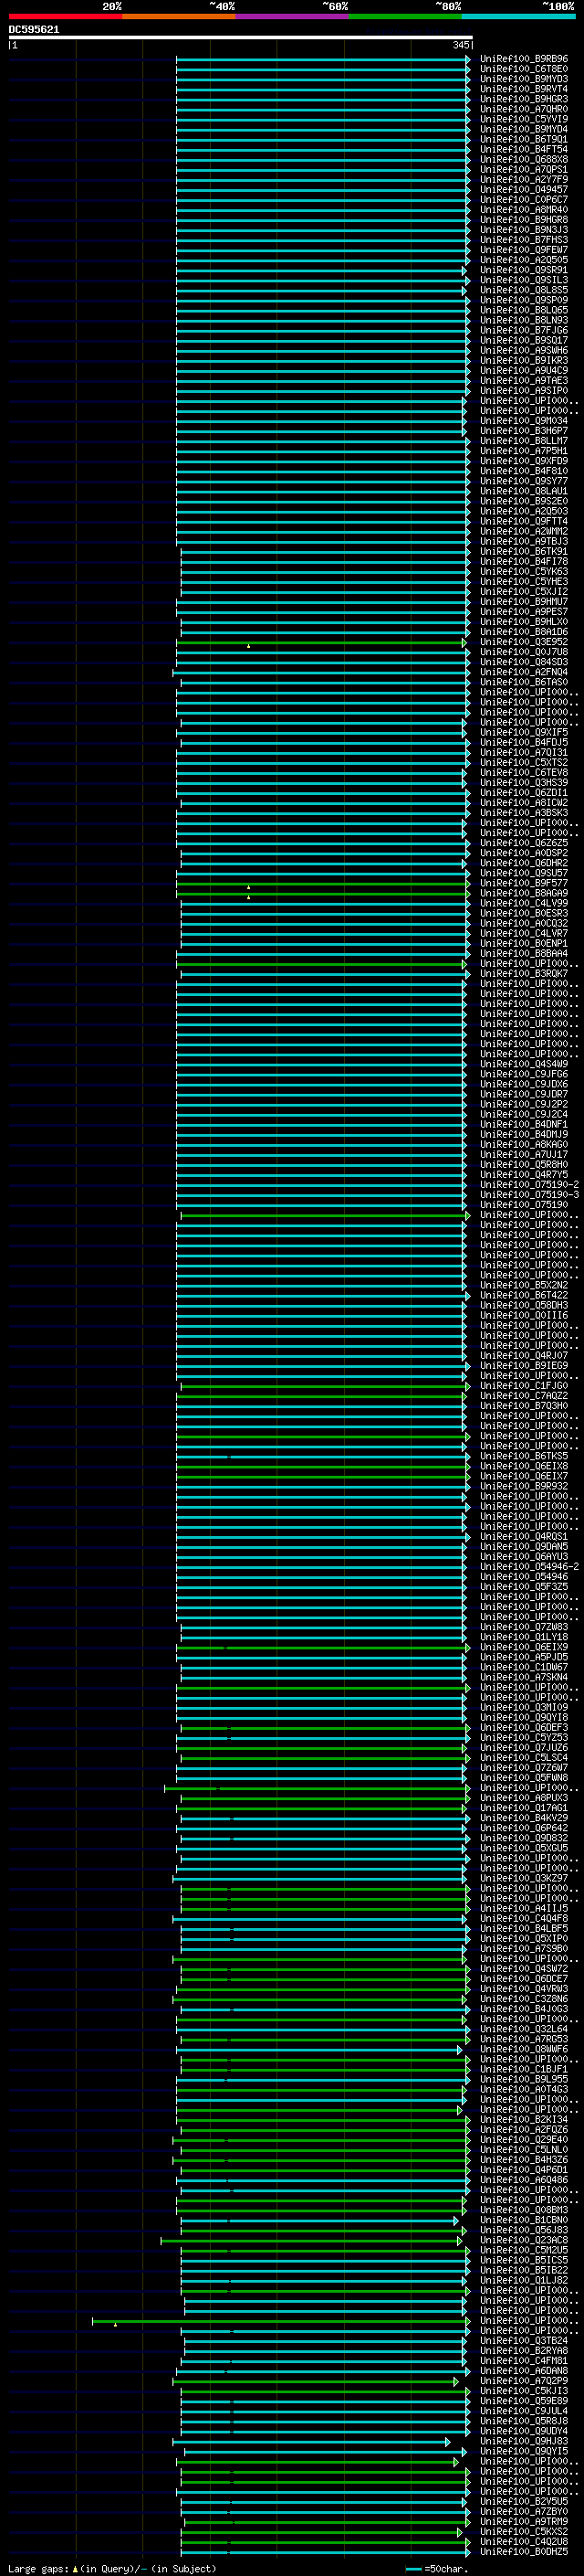Click UniRef100_B4DNF1 label
584x2576 pixels.
click(x=524, y=1124)
